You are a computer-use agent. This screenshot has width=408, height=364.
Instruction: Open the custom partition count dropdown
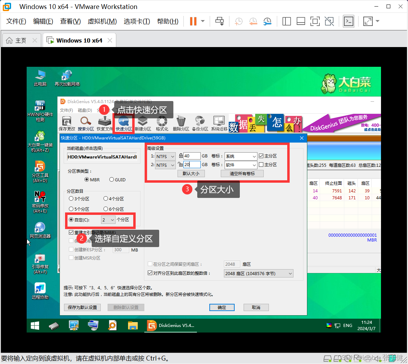click(108, 220)
